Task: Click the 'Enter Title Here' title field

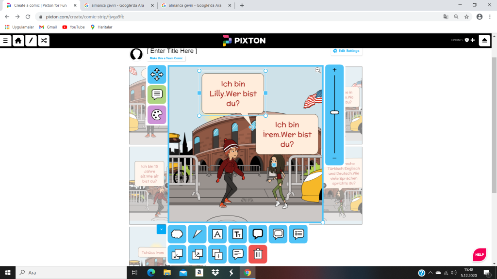Action: 172,51
